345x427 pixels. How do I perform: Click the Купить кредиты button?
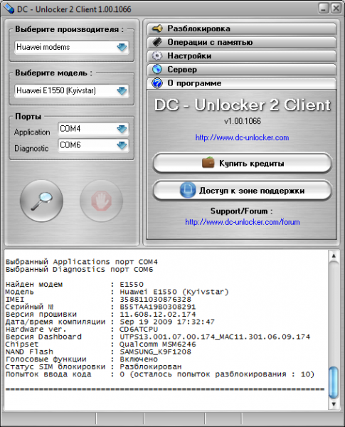(242, 163)
